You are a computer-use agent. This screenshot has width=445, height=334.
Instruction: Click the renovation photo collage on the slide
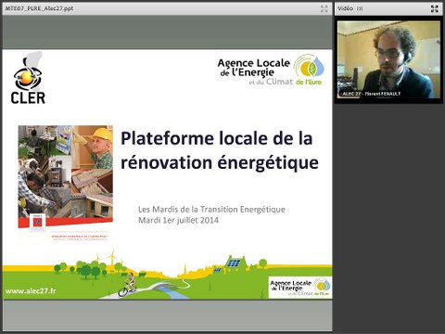(x=66, y=176)
